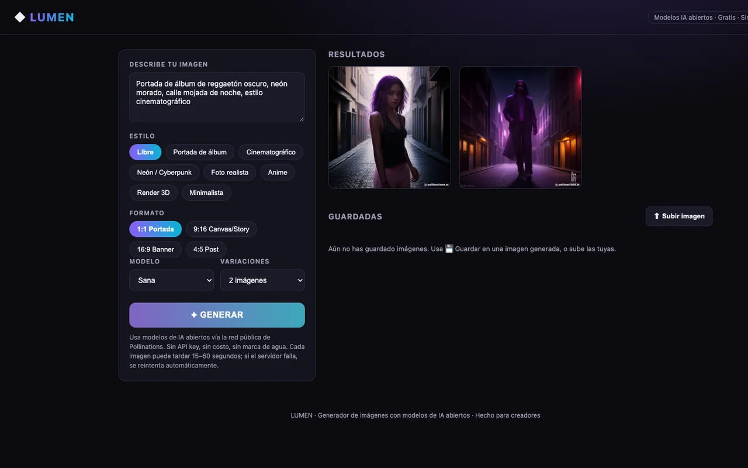The height and width of the screenshot is (468, 748).
Task: Select the 16:9 Banner format
Action: tap(155, 249)
